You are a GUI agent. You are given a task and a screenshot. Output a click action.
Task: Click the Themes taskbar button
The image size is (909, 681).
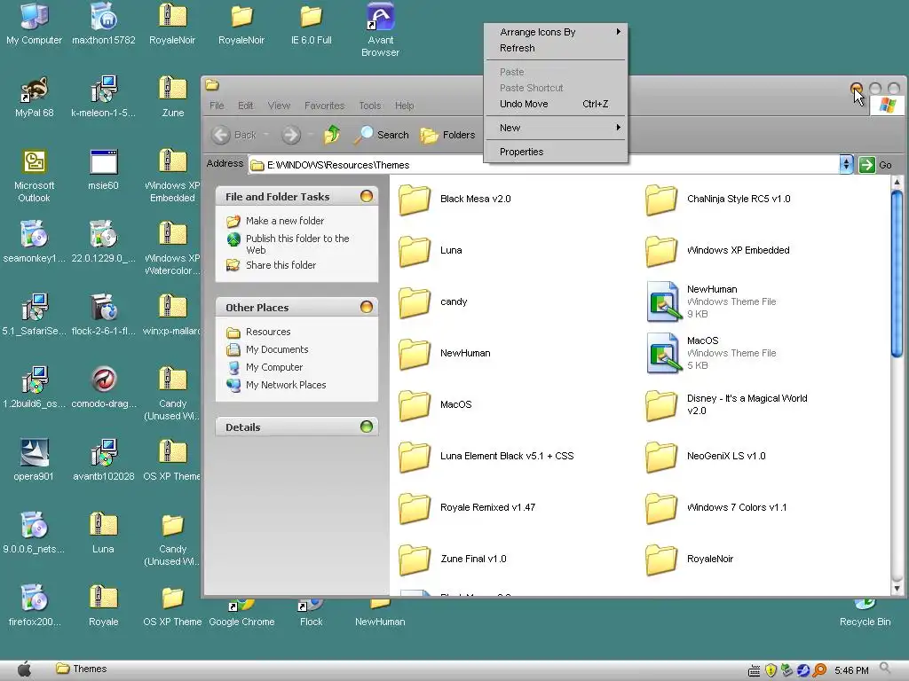pyautogui.click(x=81, y=669)
